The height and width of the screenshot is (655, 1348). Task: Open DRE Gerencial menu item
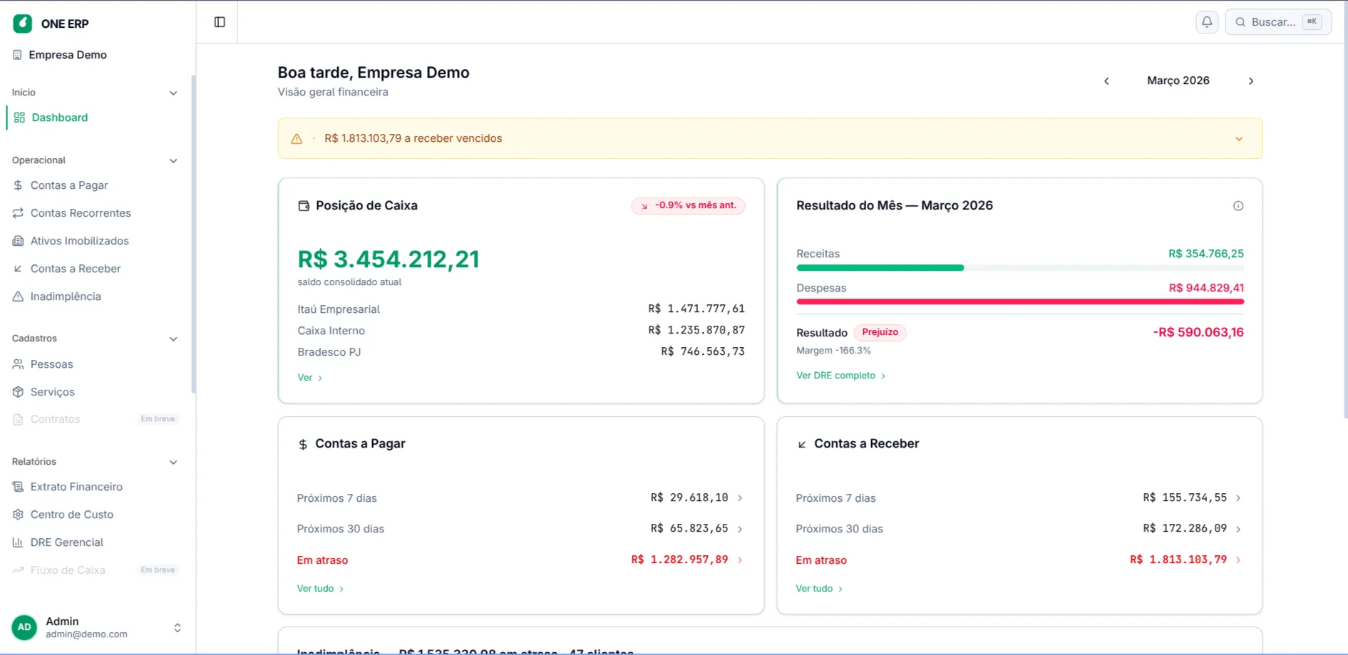(x=66, y=542)
